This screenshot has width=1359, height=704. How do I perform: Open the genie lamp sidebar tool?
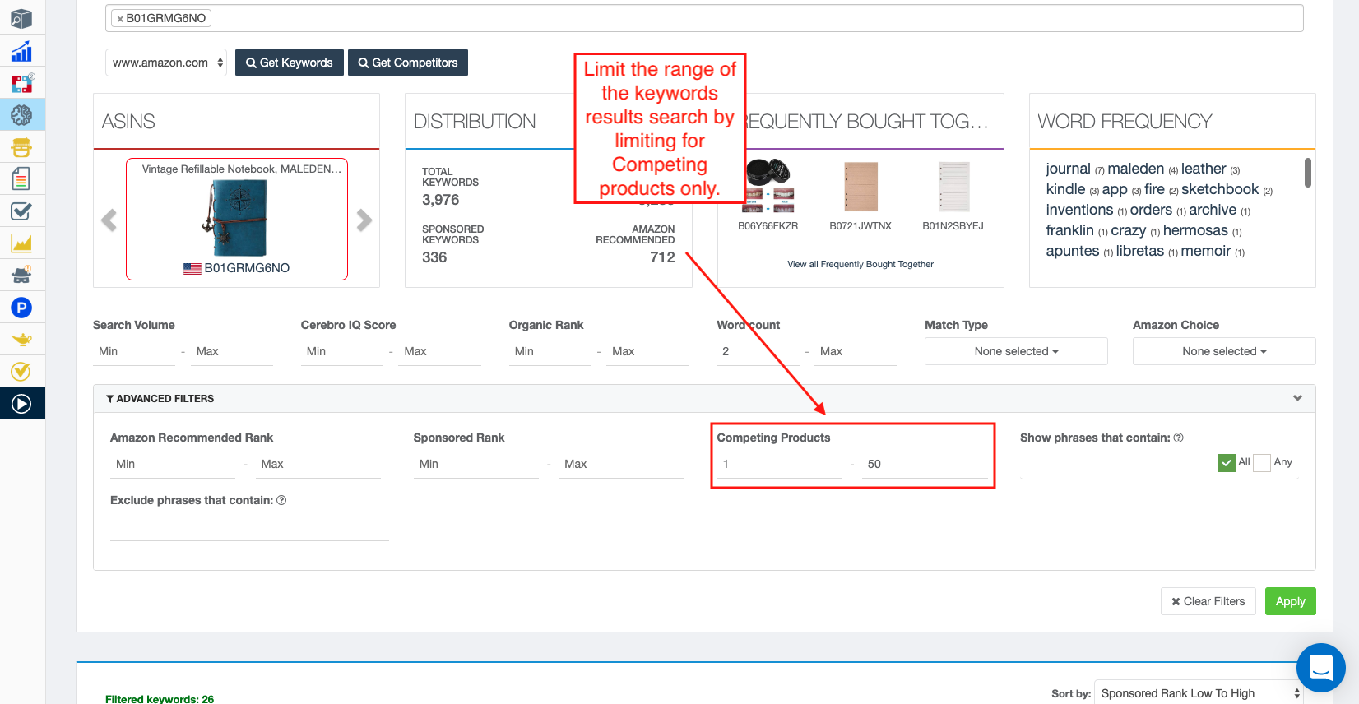(x=21, y=339)
